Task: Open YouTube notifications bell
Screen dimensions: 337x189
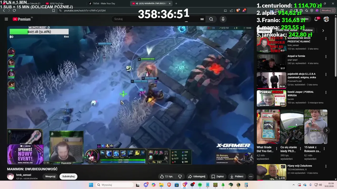Action: pos(316,19)
